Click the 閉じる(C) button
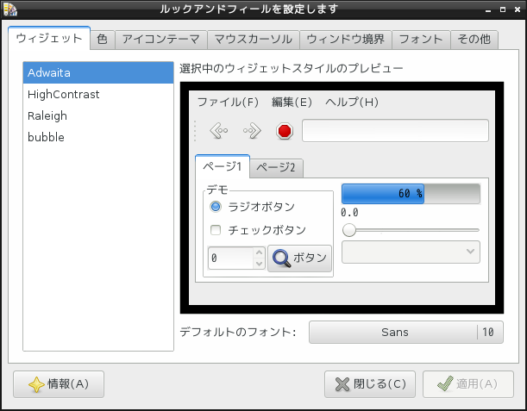Screen dimensions: 527x411 click(370, 384)
